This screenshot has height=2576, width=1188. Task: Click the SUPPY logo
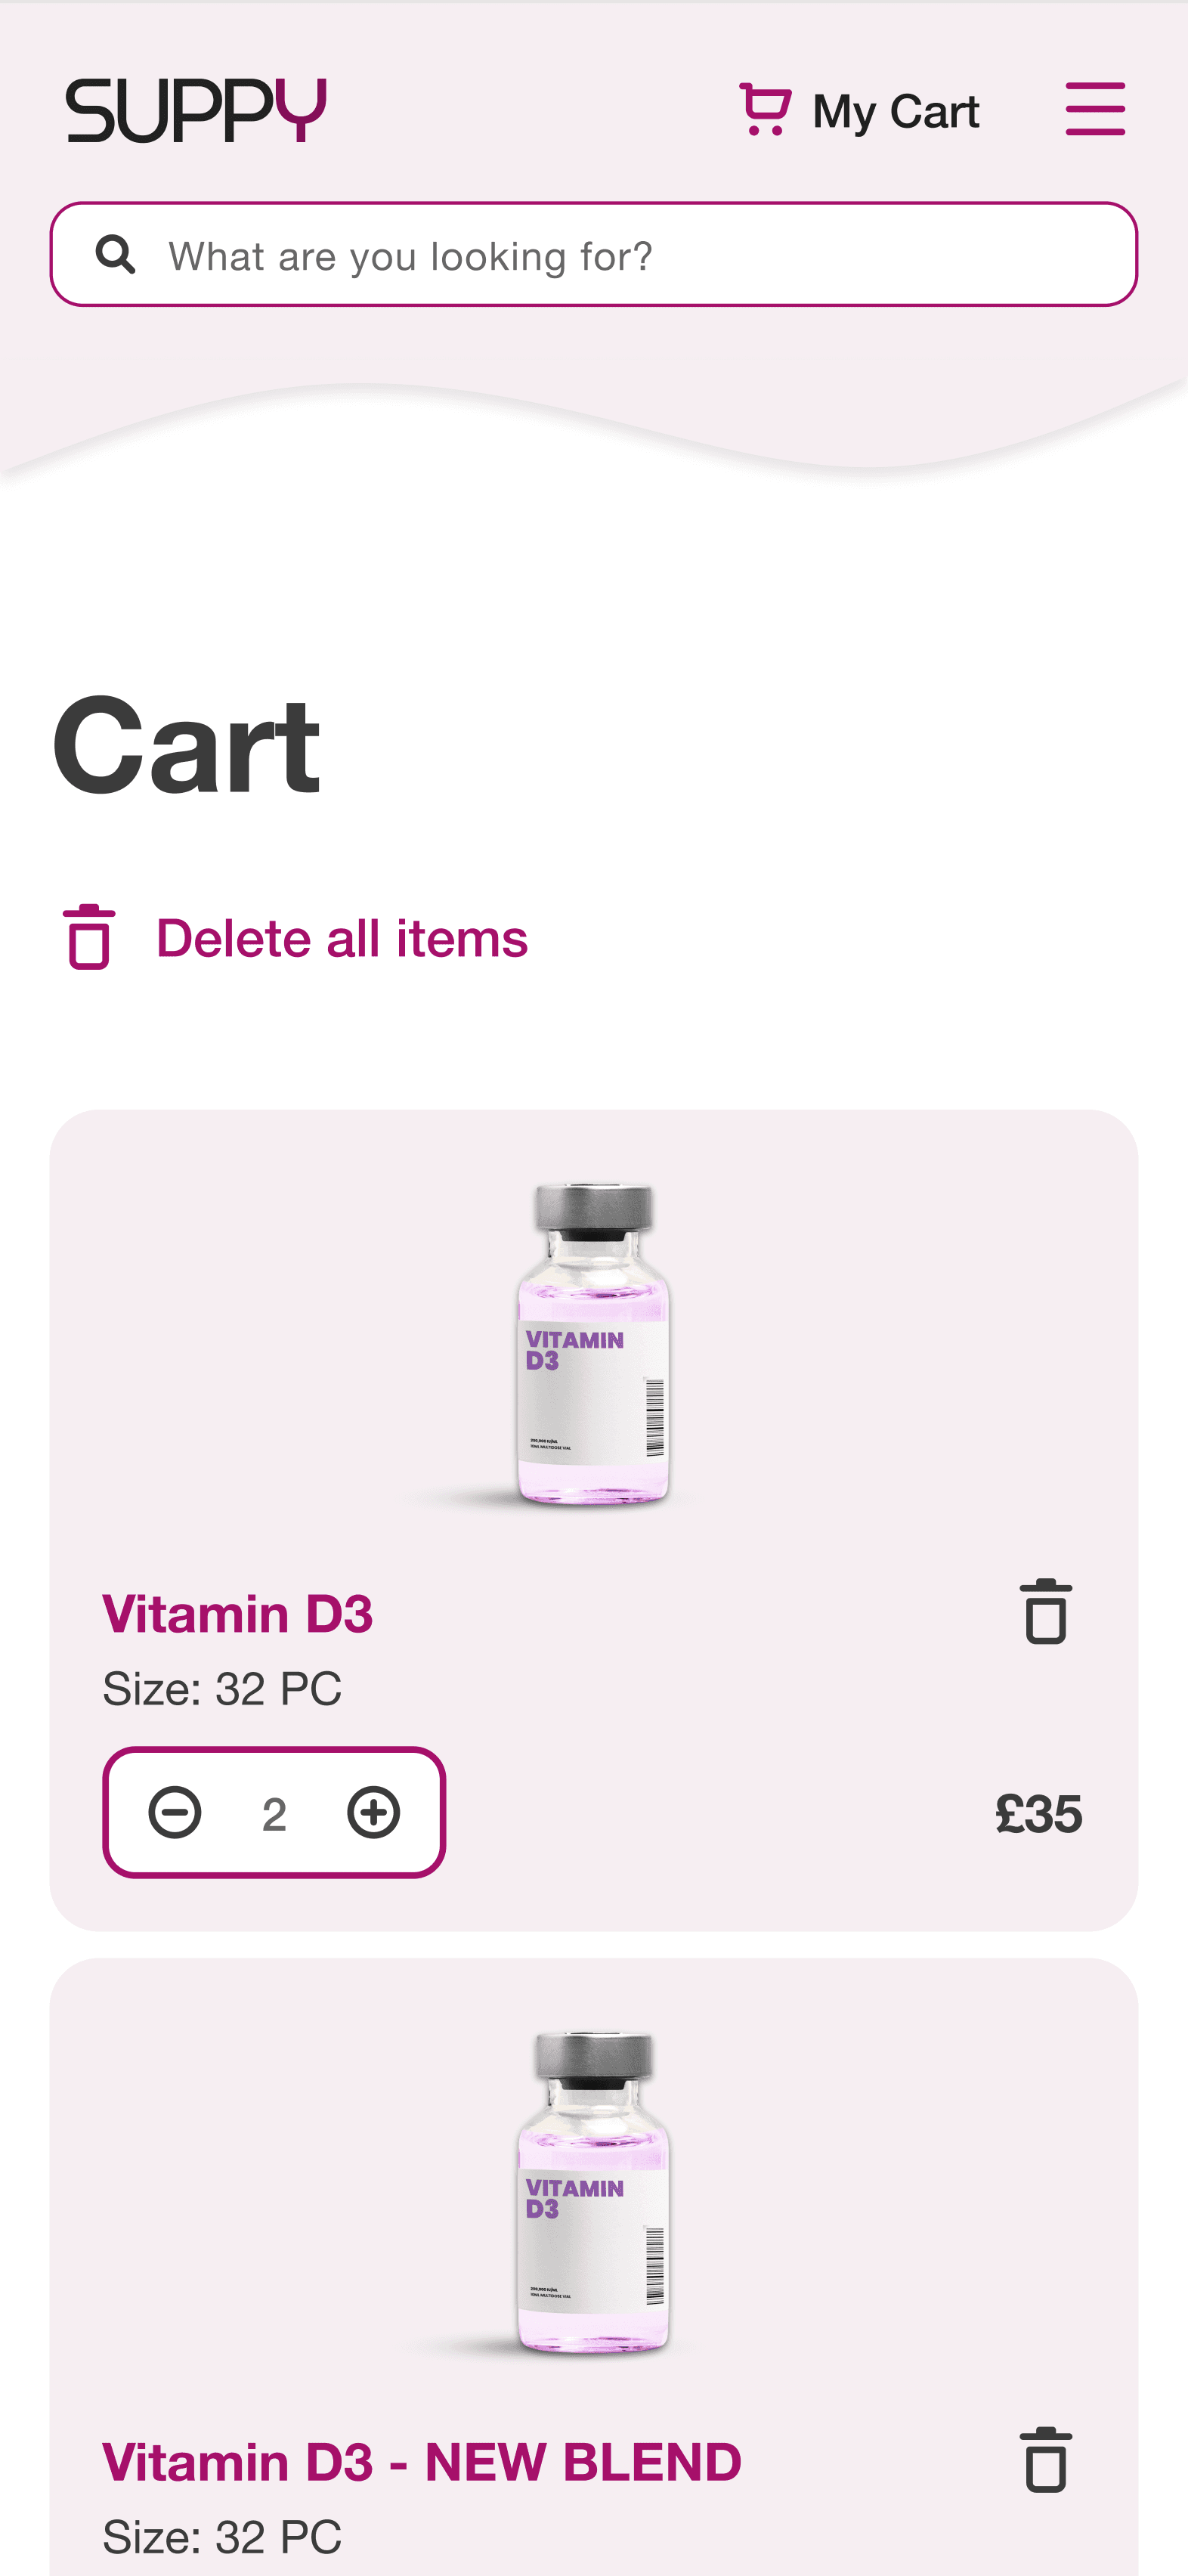click(196, 110)
